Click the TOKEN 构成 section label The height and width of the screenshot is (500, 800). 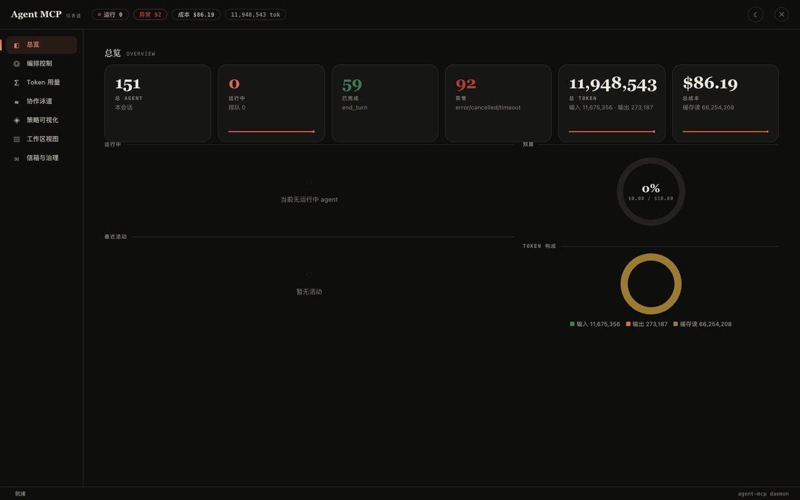539,246
